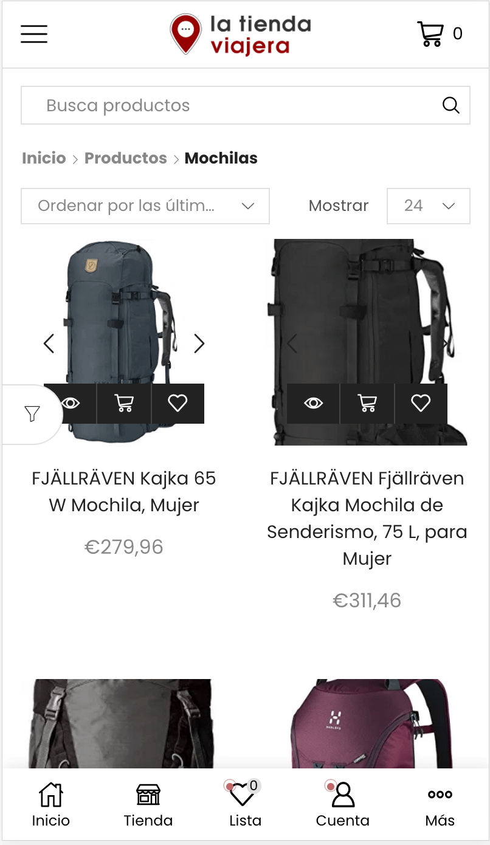
Task: Open the Mostrar 24 items dropdown
Action: [429, 206]
